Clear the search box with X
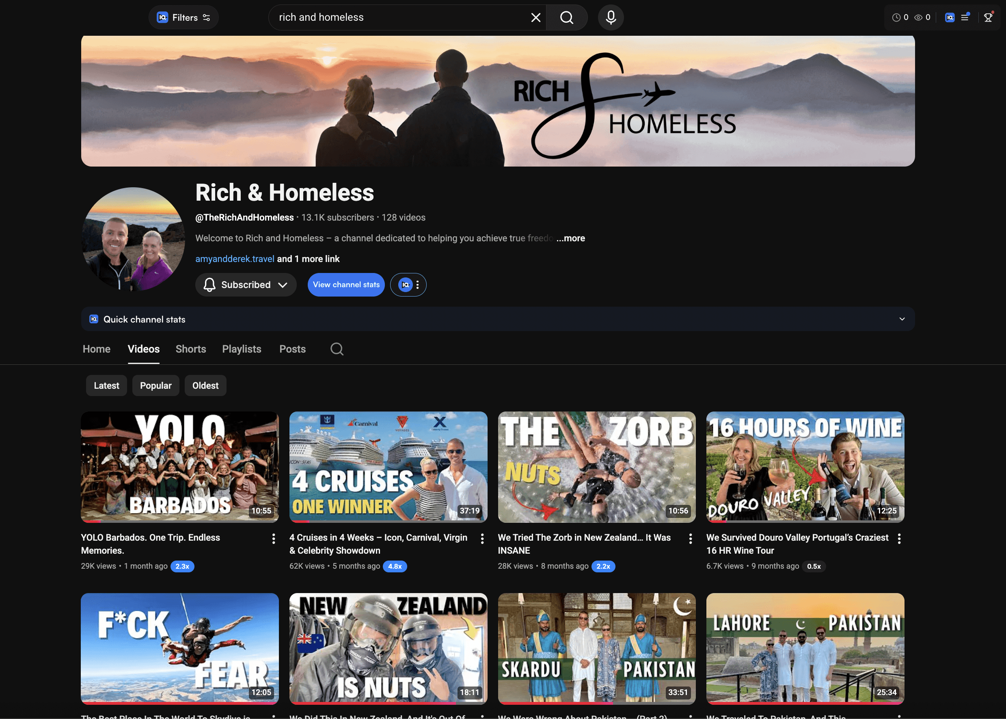1006x719 pixels. pyautogui.click(x=535, y=18)
